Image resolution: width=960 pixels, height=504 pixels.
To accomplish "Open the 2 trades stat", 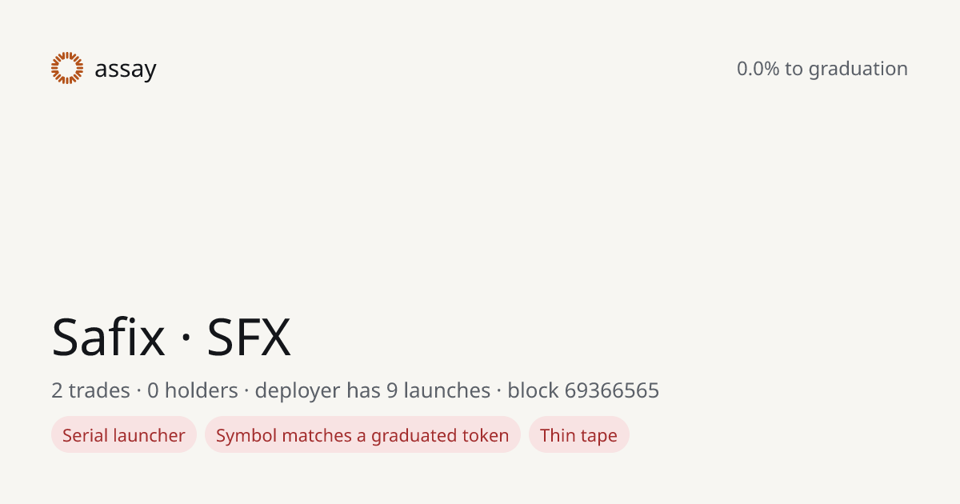I will 90,390.
